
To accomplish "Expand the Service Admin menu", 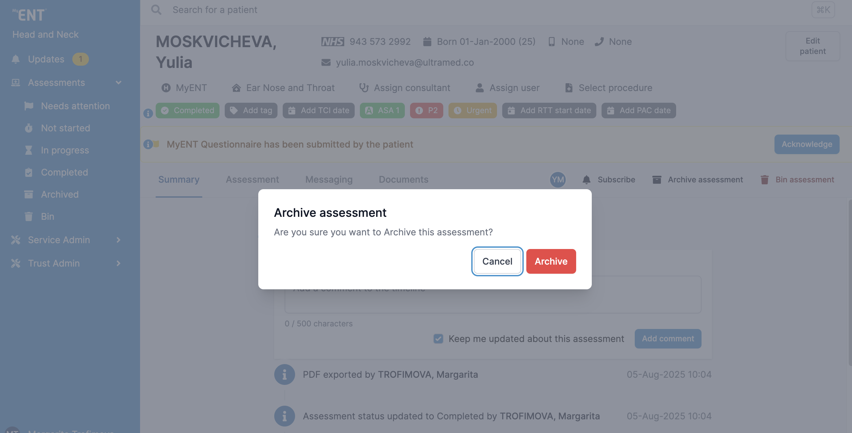I will (119, 240).
